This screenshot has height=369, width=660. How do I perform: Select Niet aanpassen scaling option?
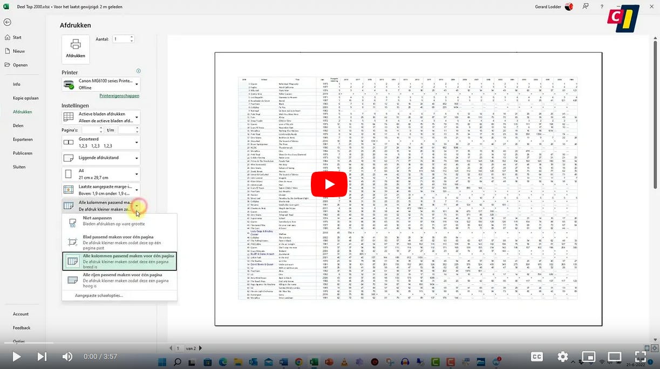click(x=119, y=221)
